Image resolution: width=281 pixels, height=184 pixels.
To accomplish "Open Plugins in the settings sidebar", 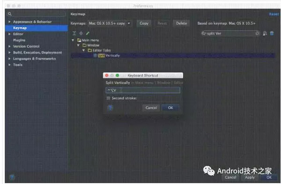I will [x=19, y=40].
